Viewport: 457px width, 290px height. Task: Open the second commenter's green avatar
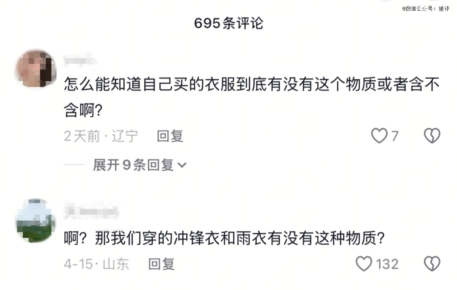pos(36,220)
